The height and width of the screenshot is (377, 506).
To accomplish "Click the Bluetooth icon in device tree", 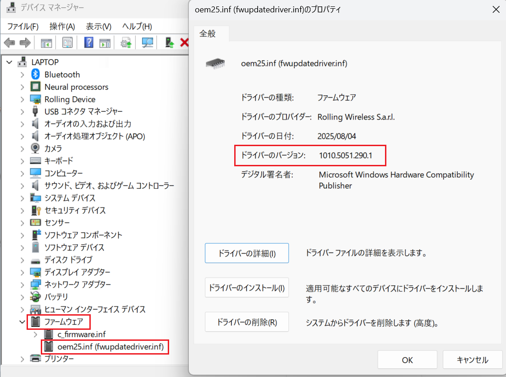I will click(35, 75).
